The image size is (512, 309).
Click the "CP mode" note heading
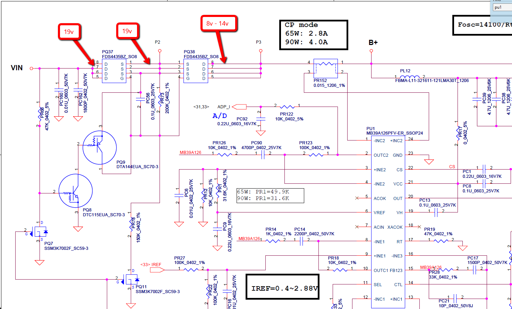pyautogui.click(x=301, y=25)
